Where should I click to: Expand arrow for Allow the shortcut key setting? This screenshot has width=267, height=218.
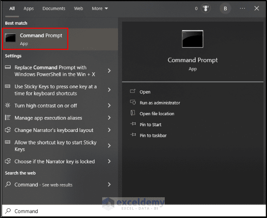[109, 146]
